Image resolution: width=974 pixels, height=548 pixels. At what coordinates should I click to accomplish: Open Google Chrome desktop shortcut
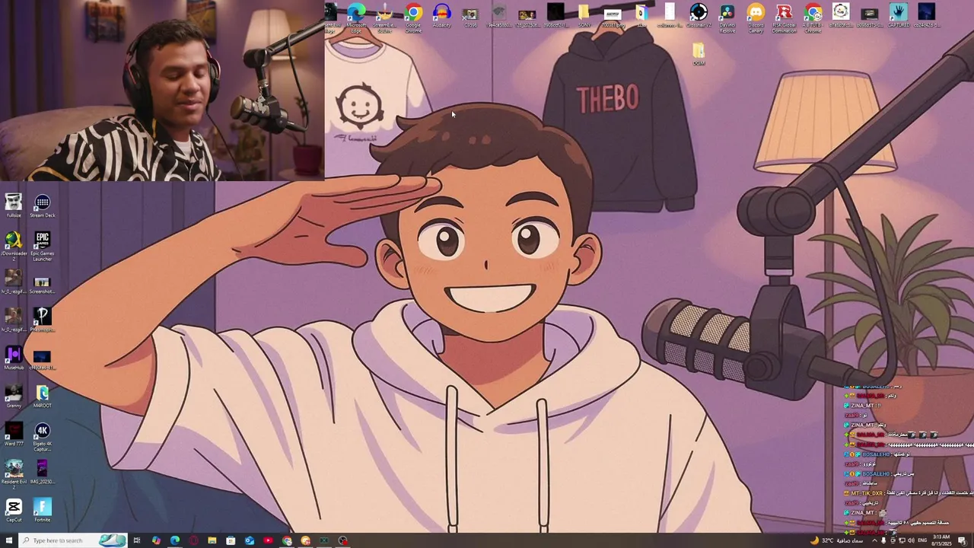pos(413,17)
